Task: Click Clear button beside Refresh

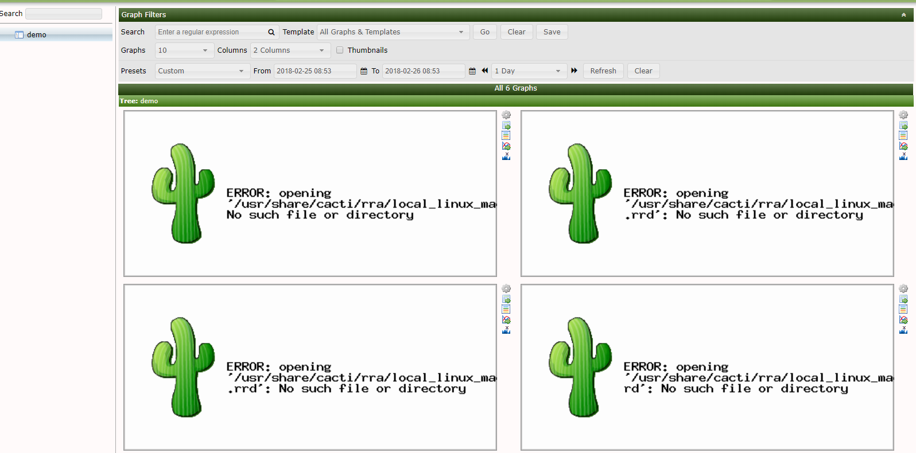Action: point(643,71)
